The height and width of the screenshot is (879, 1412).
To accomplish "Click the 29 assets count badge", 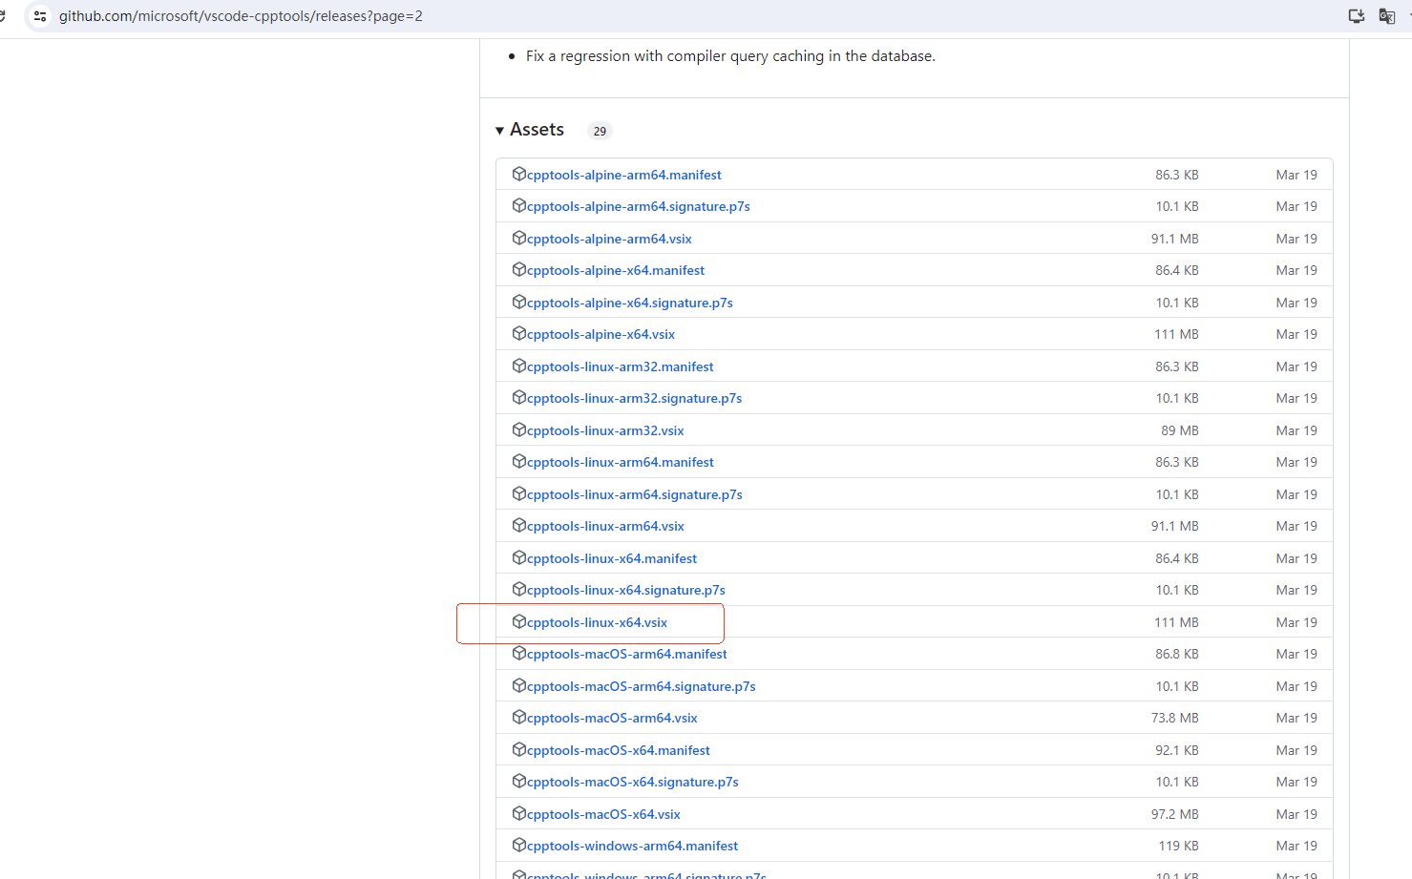I will 600,132.
